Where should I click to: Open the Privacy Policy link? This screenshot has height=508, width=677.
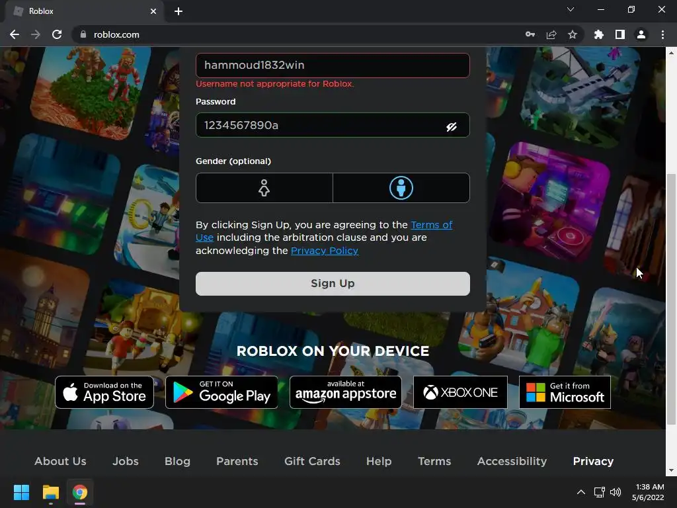[x=325, y=251]
